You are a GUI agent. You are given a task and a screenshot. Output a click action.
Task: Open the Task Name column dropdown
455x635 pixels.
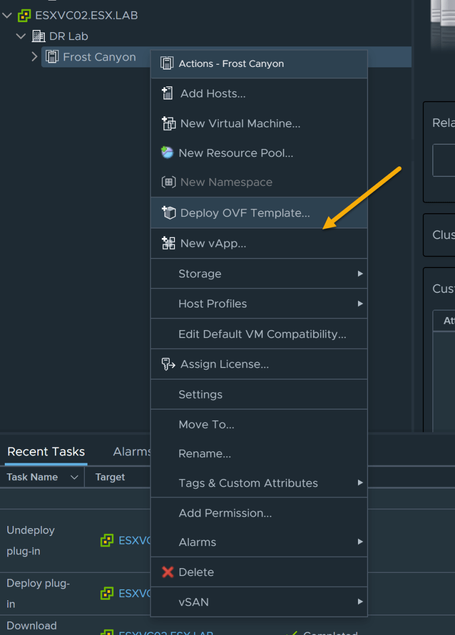click(x=74, y=478)
